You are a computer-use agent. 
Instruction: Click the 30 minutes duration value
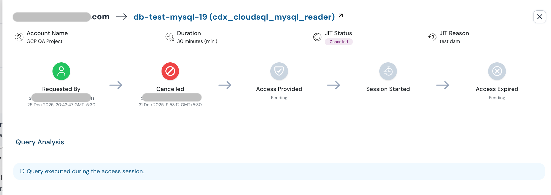point(197,41)
